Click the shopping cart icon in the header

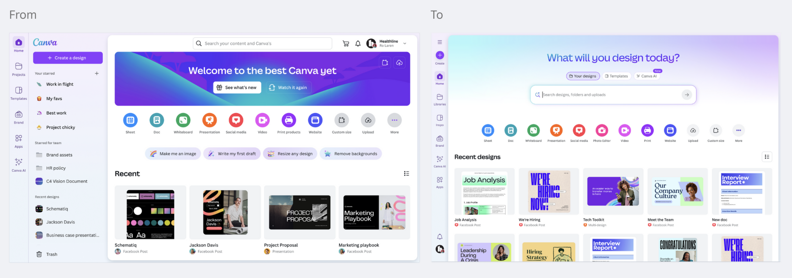click(x=345, y=44)
